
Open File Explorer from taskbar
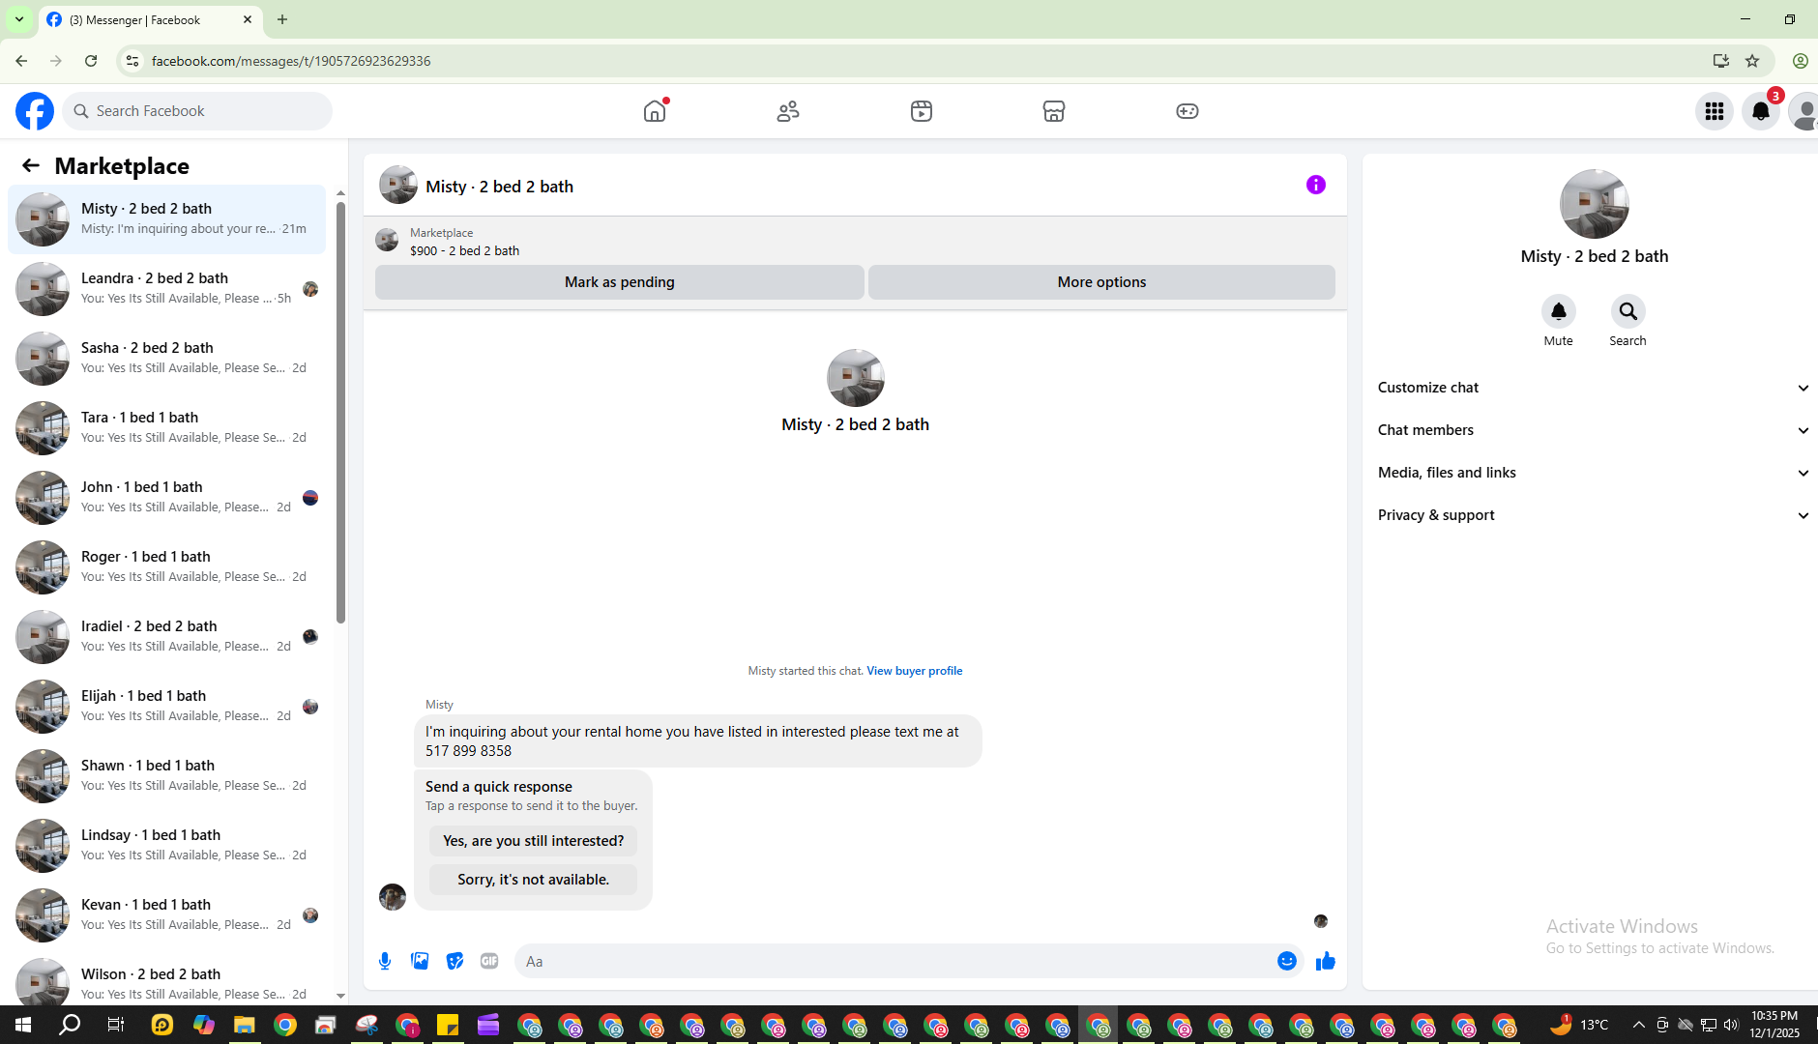244,1025
